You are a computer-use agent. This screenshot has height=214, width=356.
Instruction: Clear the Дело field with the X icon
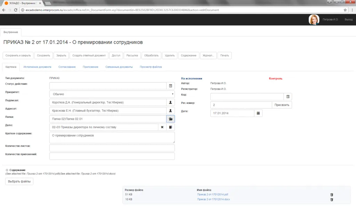click(x=162, y=127)
